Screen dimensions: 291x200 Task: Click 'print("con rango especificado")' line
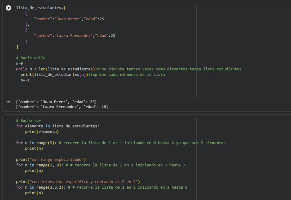[51, 159]
